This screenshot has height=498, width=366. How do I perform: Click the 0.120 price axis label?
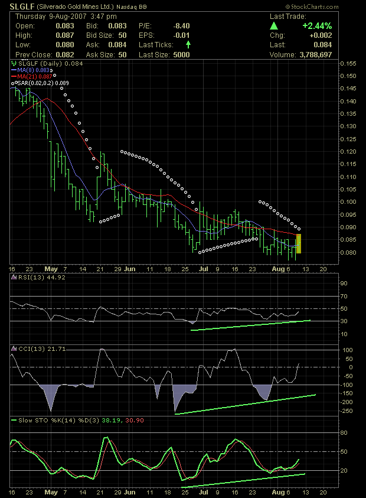(348, 151)
